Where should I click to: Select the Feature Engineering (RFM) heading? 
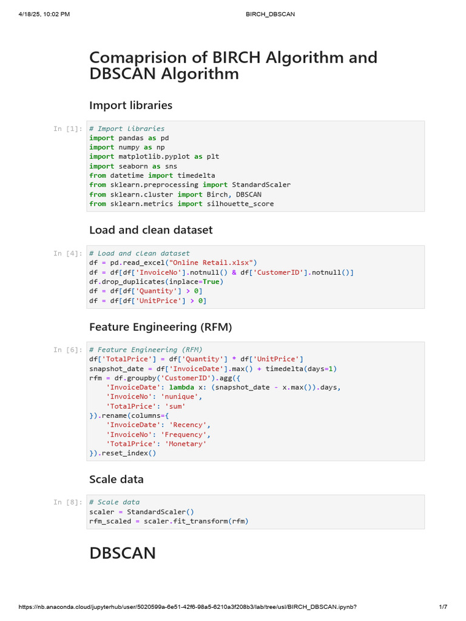(160, 327)
